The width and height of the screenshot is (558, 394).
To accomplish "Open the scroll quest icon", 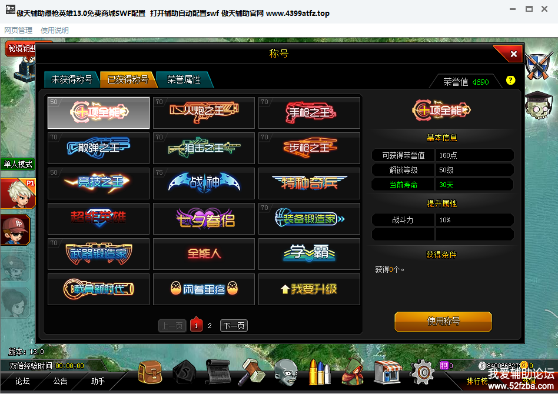I will click(218, 372).
